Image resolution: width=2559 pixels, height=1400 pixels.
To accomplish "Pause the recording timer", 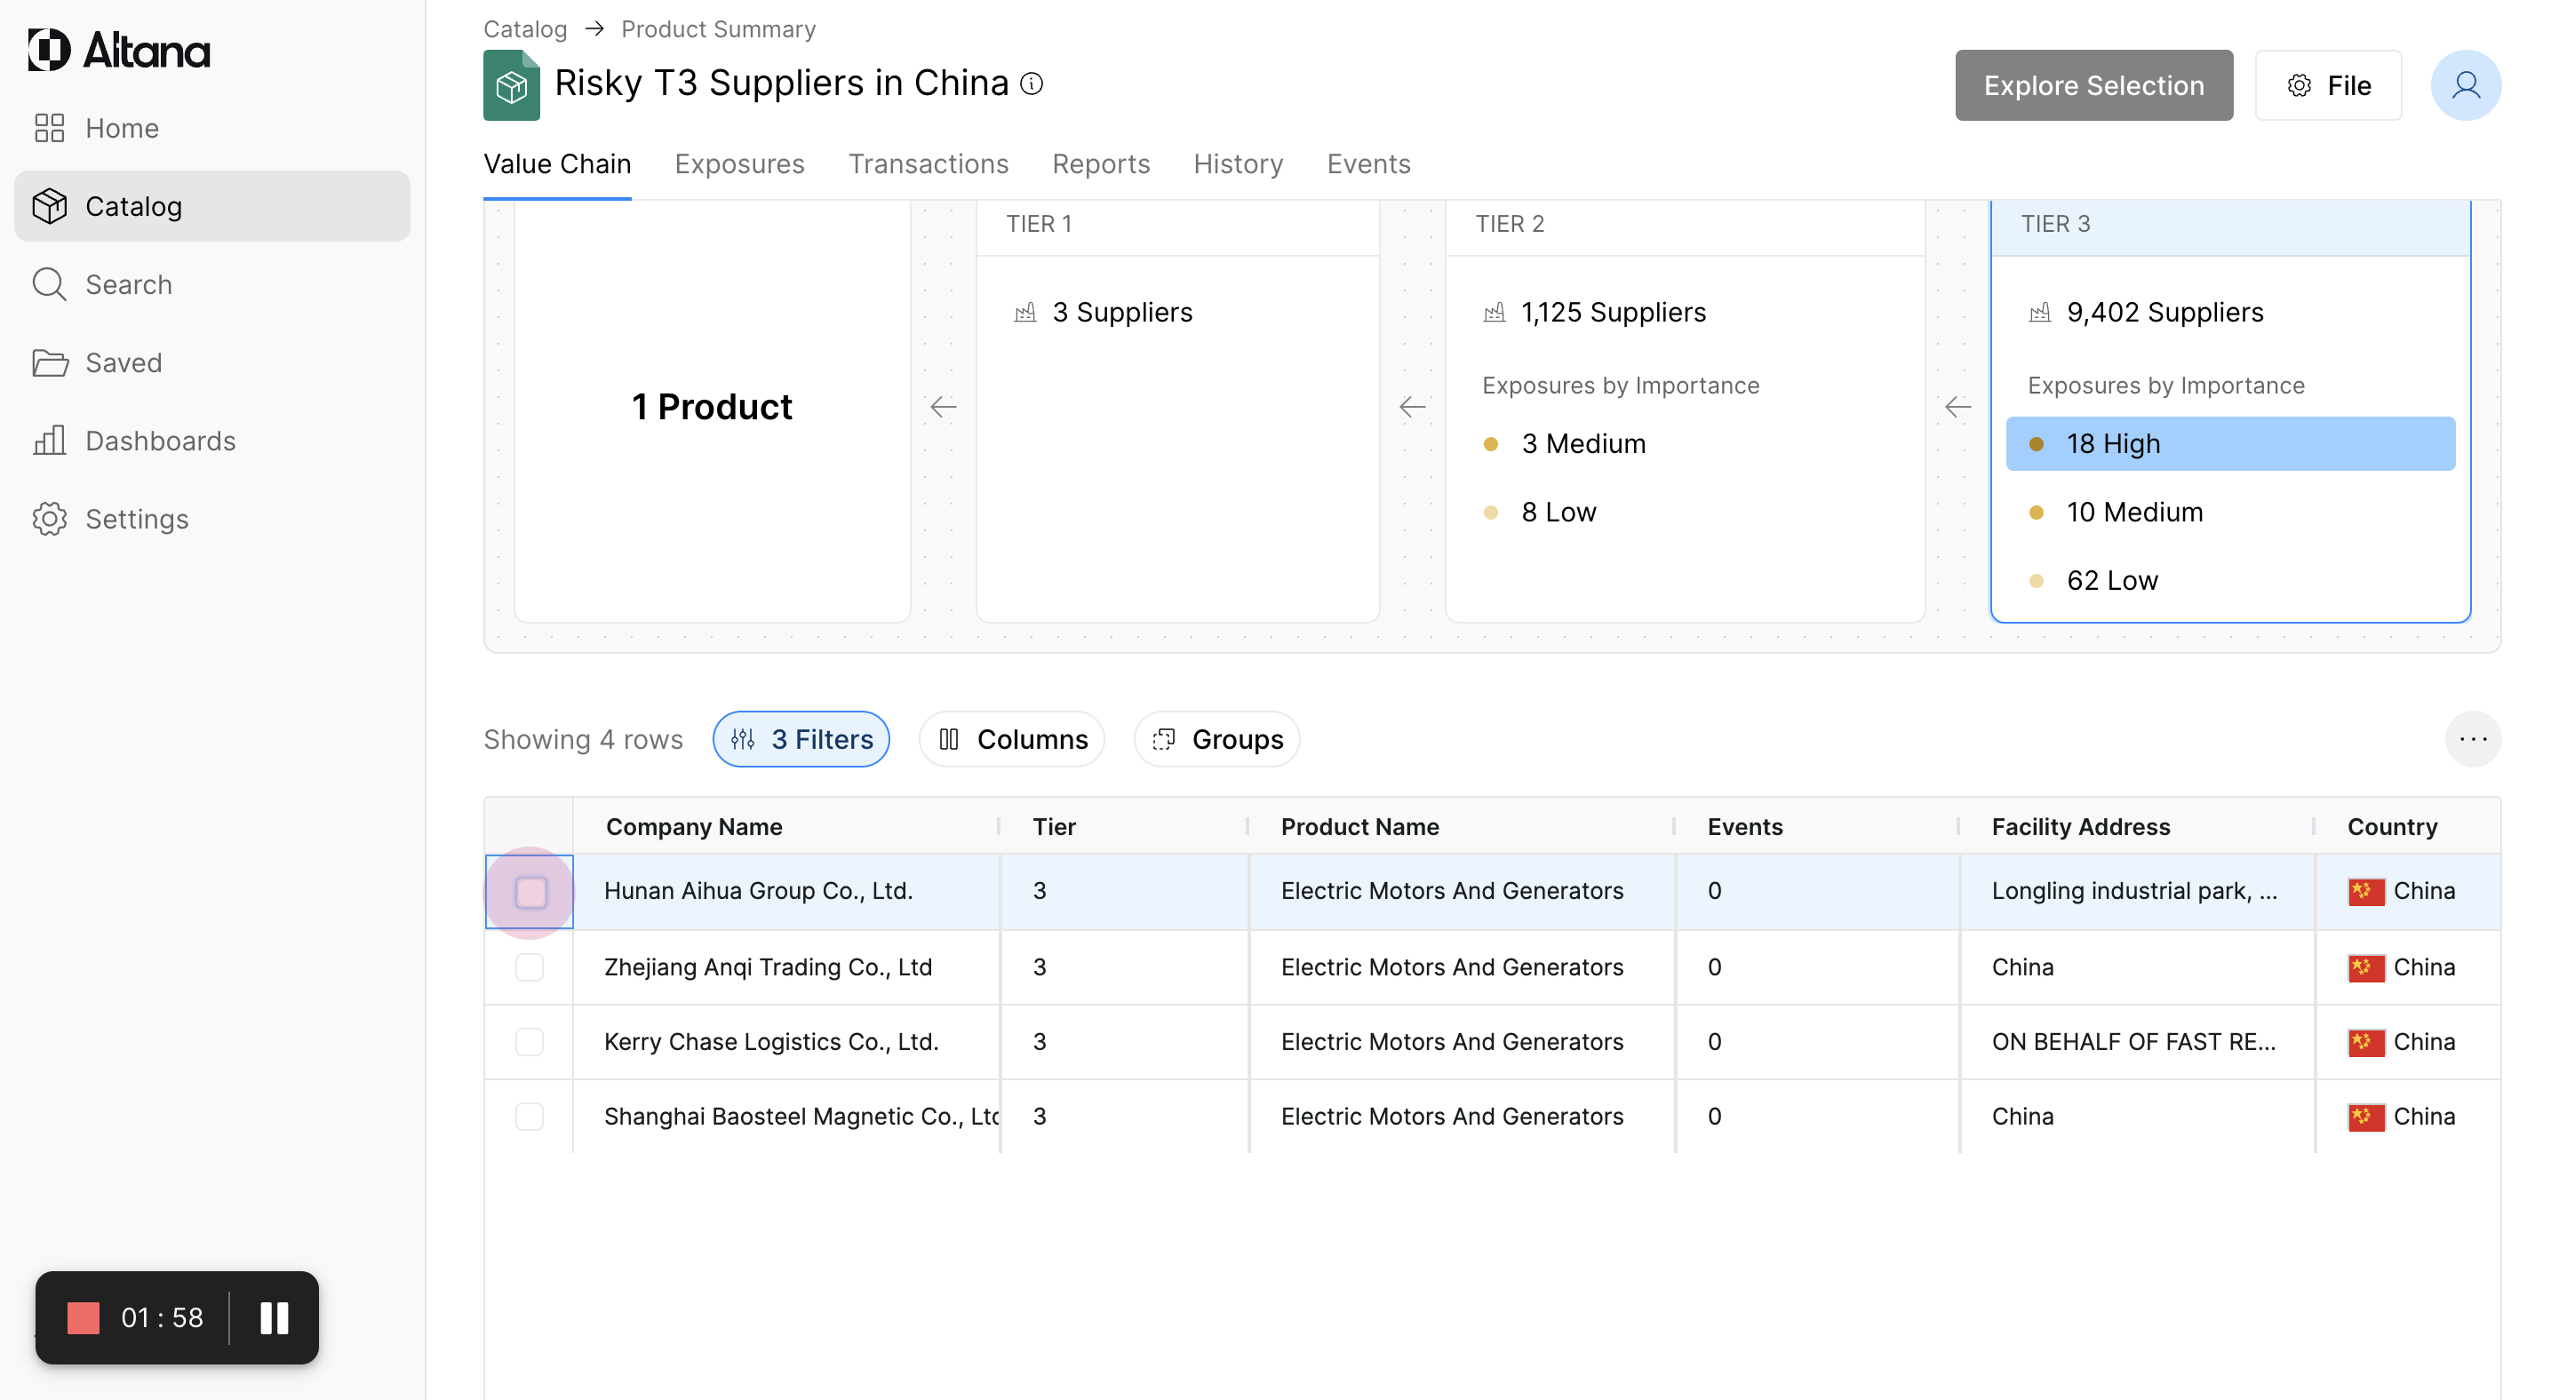I will (275, 1317).
